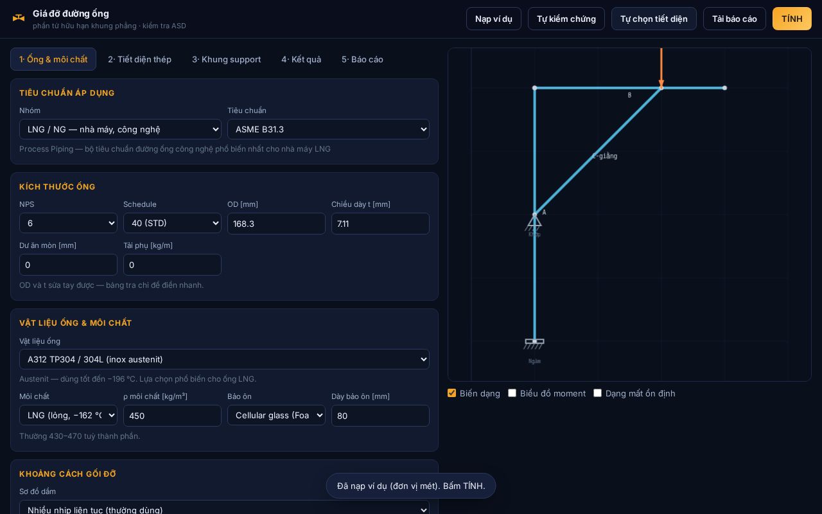The height and width of the screenshot is (514, 822).
Task: Focus the ρ môi chất density field
Action: tap(172, 416)
